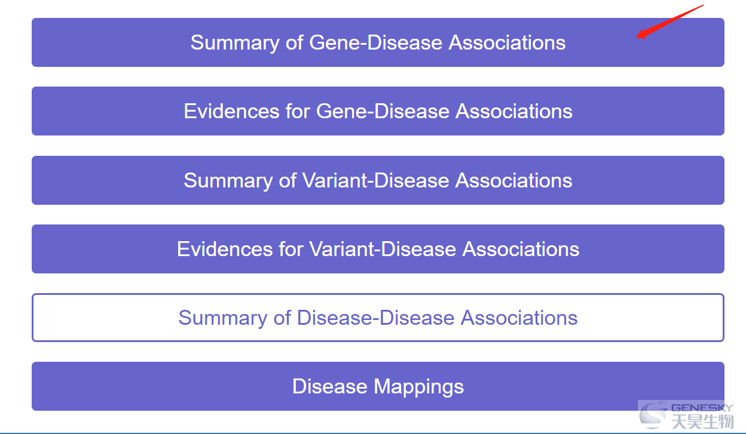Open Summary of Gene-Disease Associations
Screen dimensions: 746x434
pos(378,42)
